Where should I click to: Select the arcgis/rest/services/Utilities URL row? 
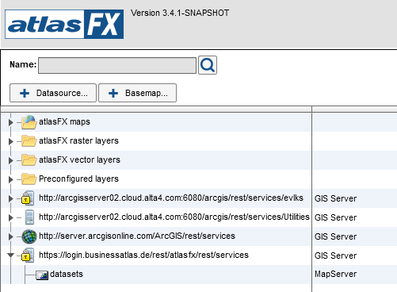pyautogui.click(x=174, y=217)
